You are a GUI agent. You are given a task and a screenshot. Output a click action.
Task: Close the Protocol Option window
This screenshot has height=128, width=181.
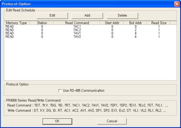point(177,4)
